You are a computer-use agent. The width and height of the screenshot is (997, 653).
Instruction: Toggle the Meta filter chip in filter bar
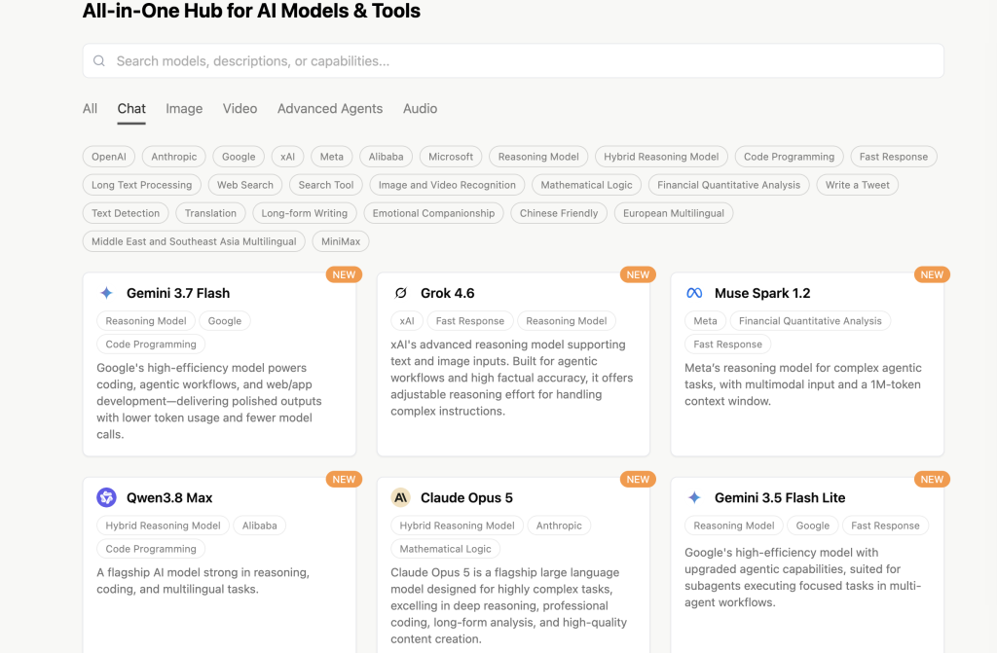[331, 157]
